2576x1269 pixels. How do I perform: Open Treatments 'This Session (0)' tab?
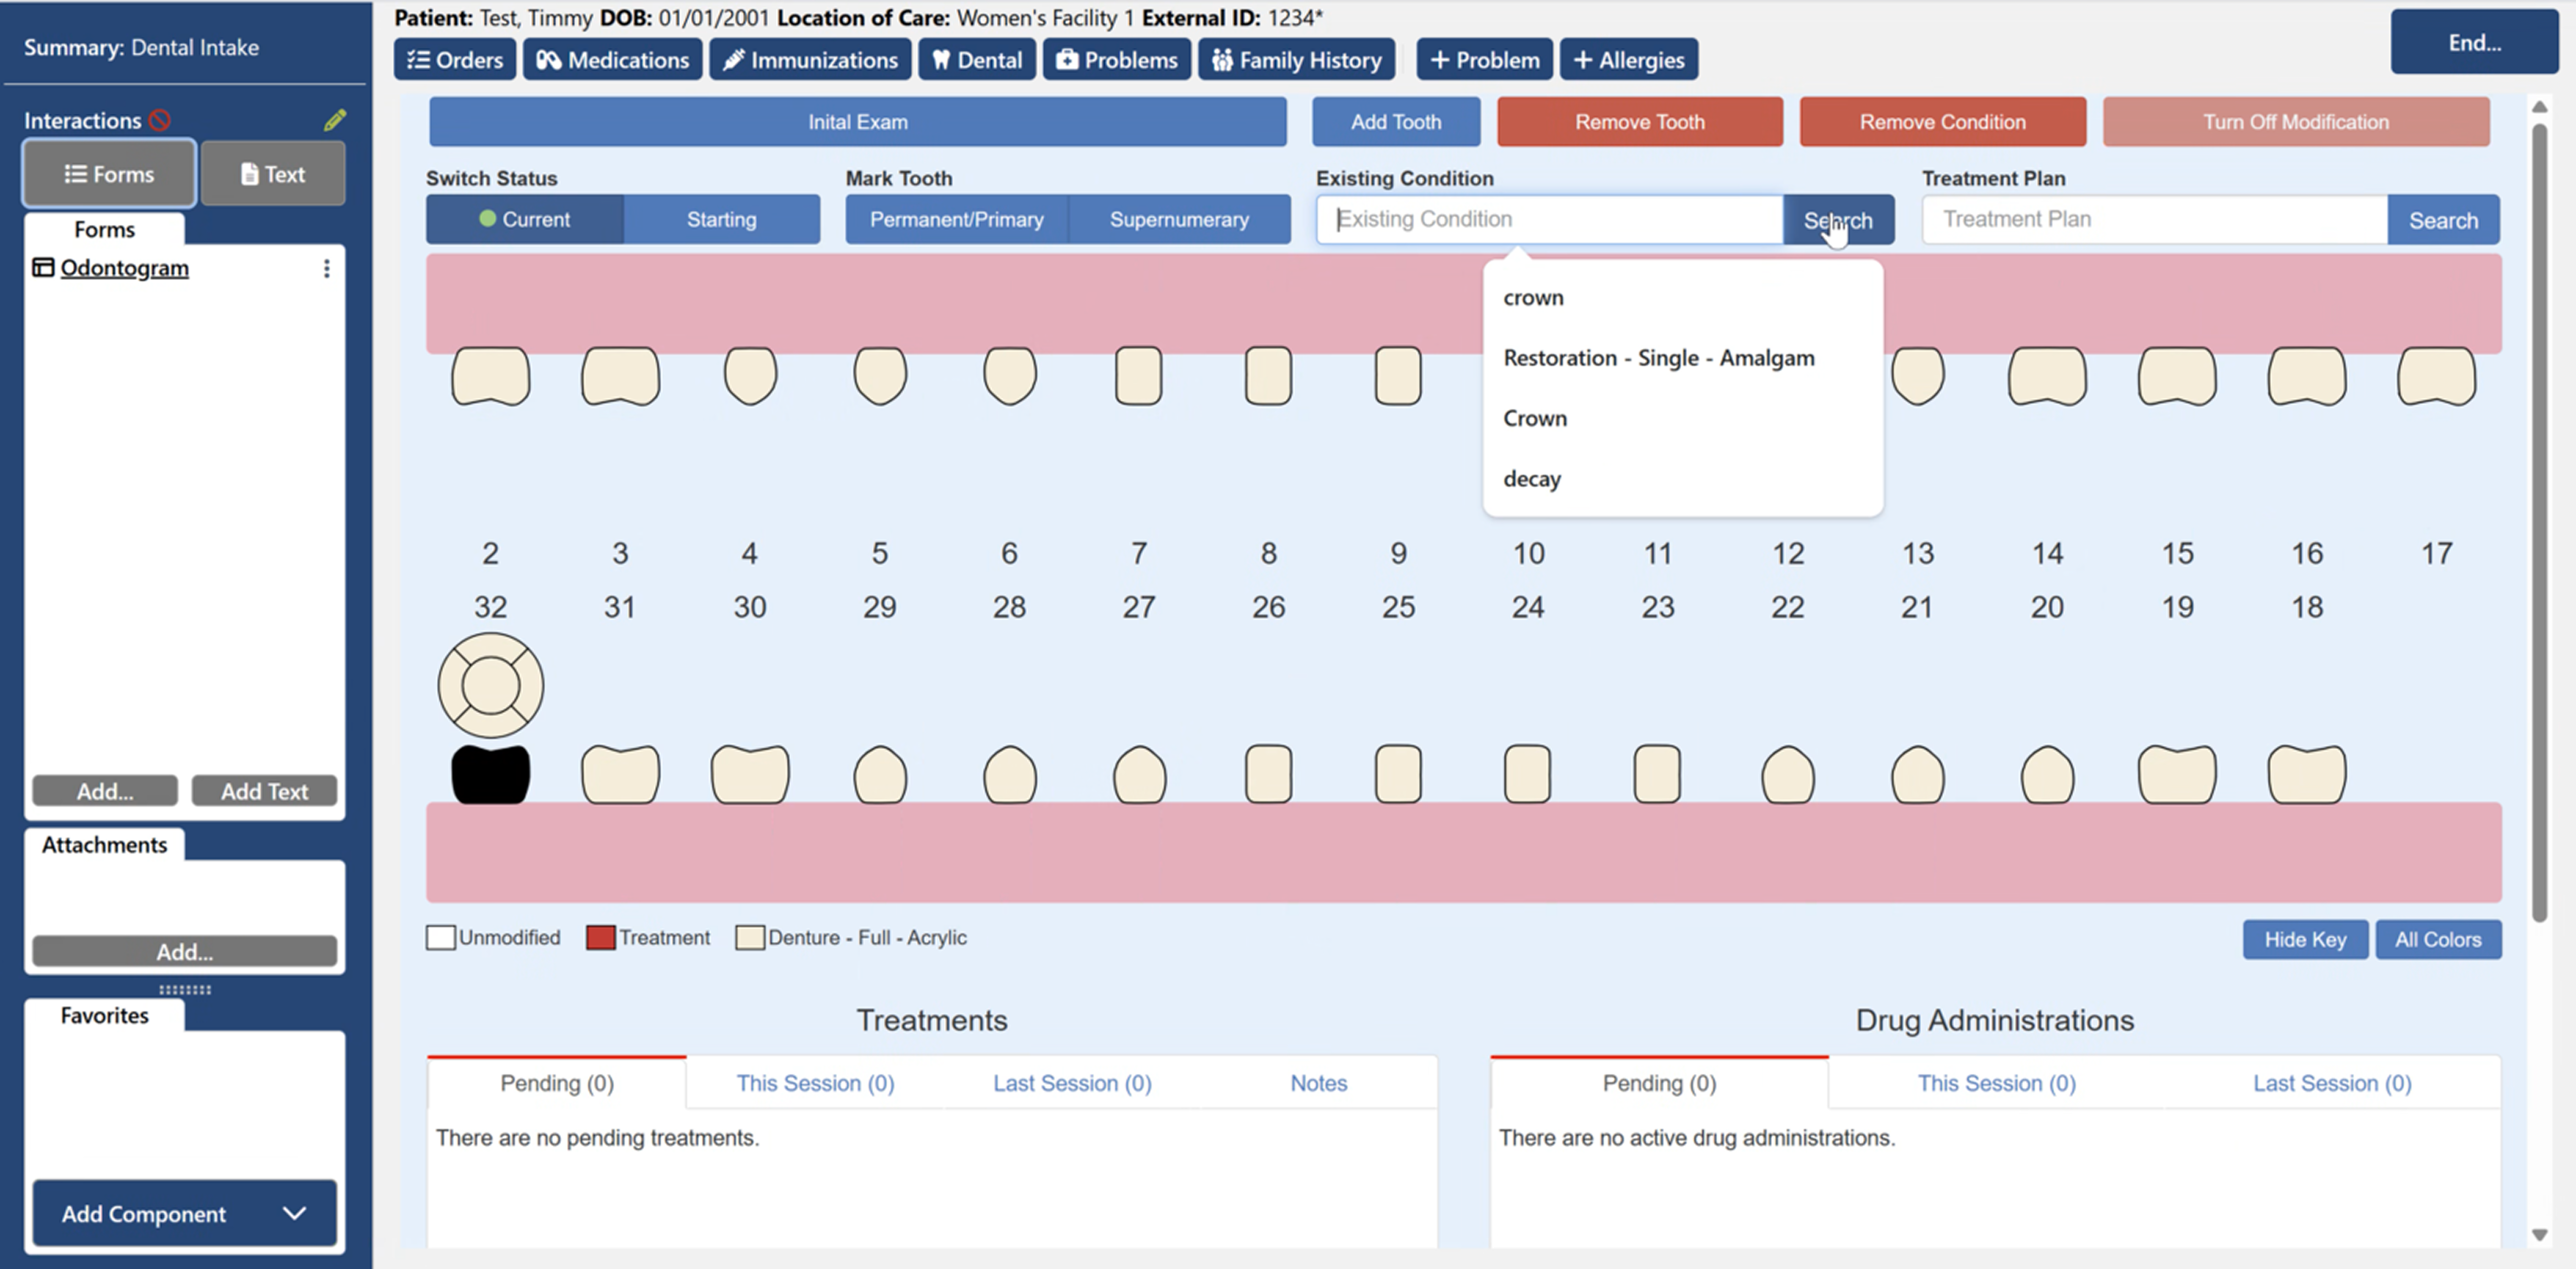(815, 1083)
